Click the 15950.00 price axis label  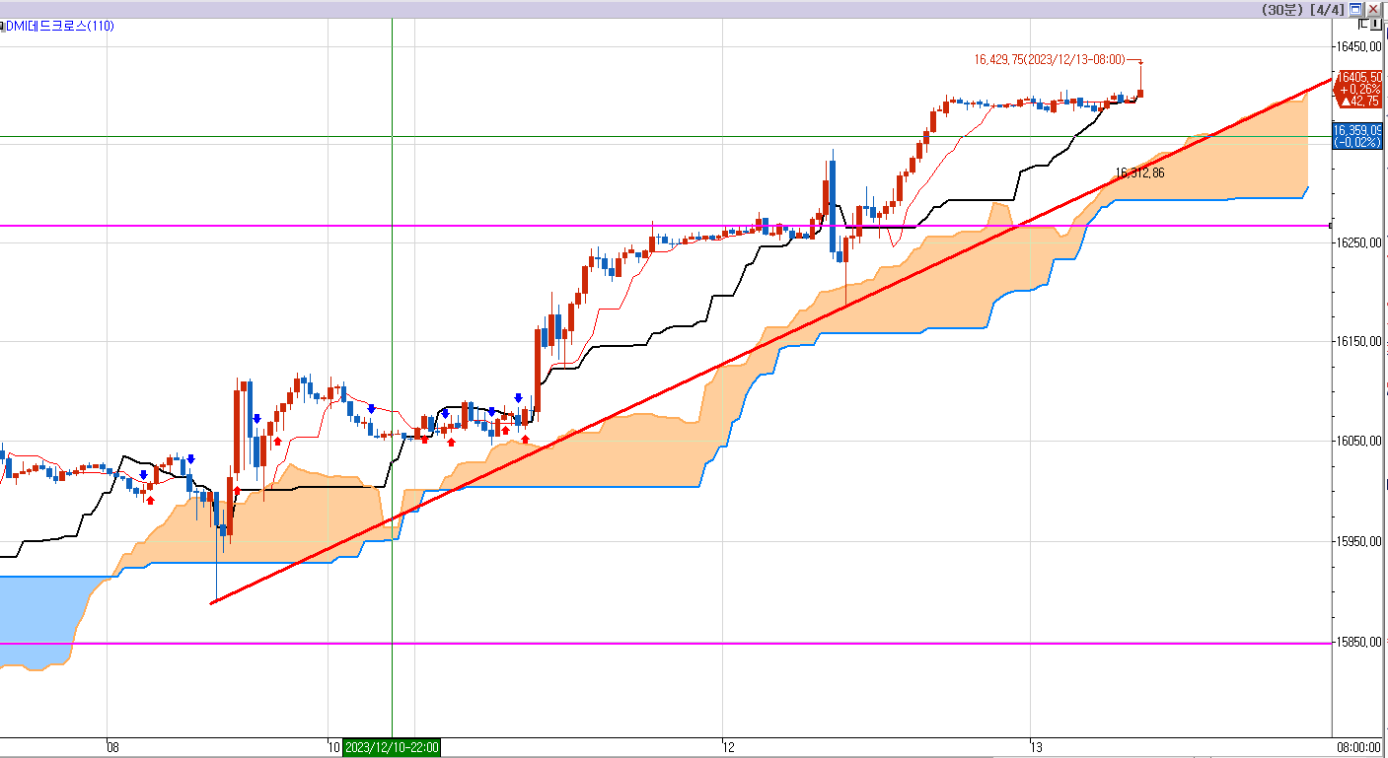[1358, 541]
